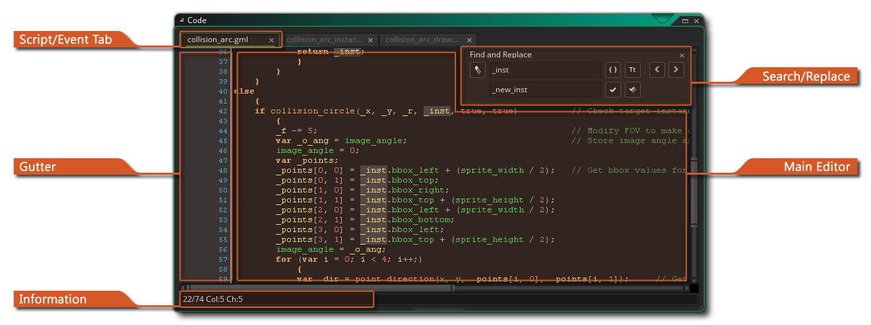The image size is (871, 325).
Task: Go to previous search match
Action: [x=657, y=70]
